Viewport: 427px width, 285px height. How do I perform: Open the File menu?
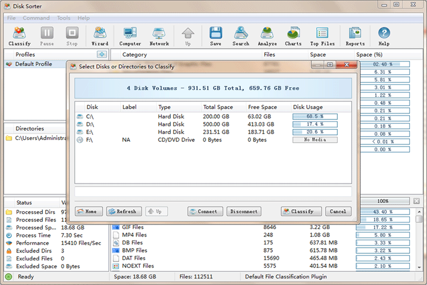tap(11, 18)
